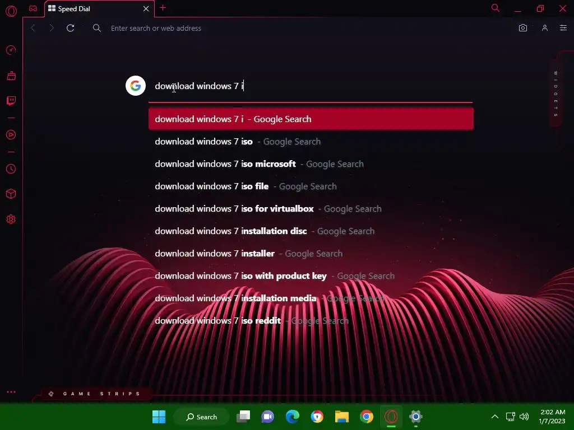Image resolution: width=574 pixels, height=430 pixels.
Task: Choose 'download windows 7 i' suggestion
Action: [x=311, y=119]
